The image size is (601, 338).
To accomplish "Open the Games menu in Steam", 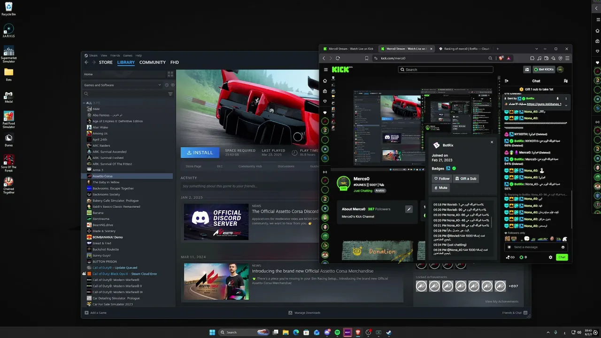I will coord(128,55).
